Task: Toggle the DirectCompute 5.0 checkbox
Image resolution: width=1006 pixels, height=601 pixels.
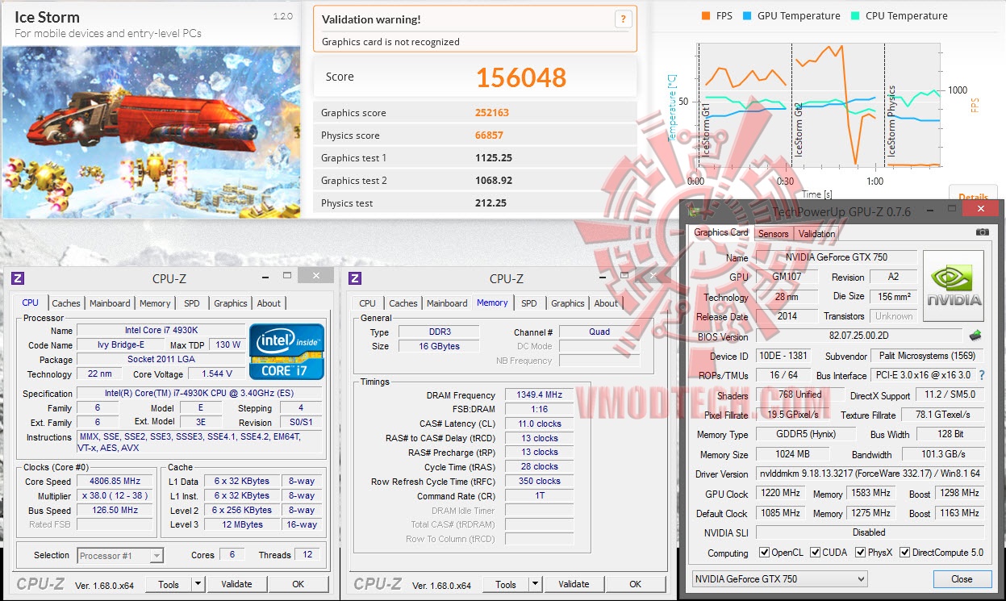Action: 904,553
